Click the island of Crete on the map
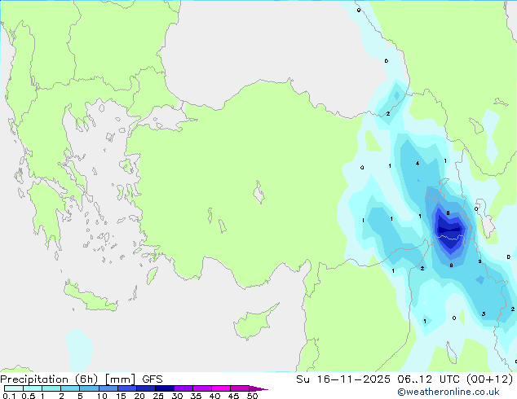Image resolution: width=517 pixels, height=399 pixels. point(90,297)
